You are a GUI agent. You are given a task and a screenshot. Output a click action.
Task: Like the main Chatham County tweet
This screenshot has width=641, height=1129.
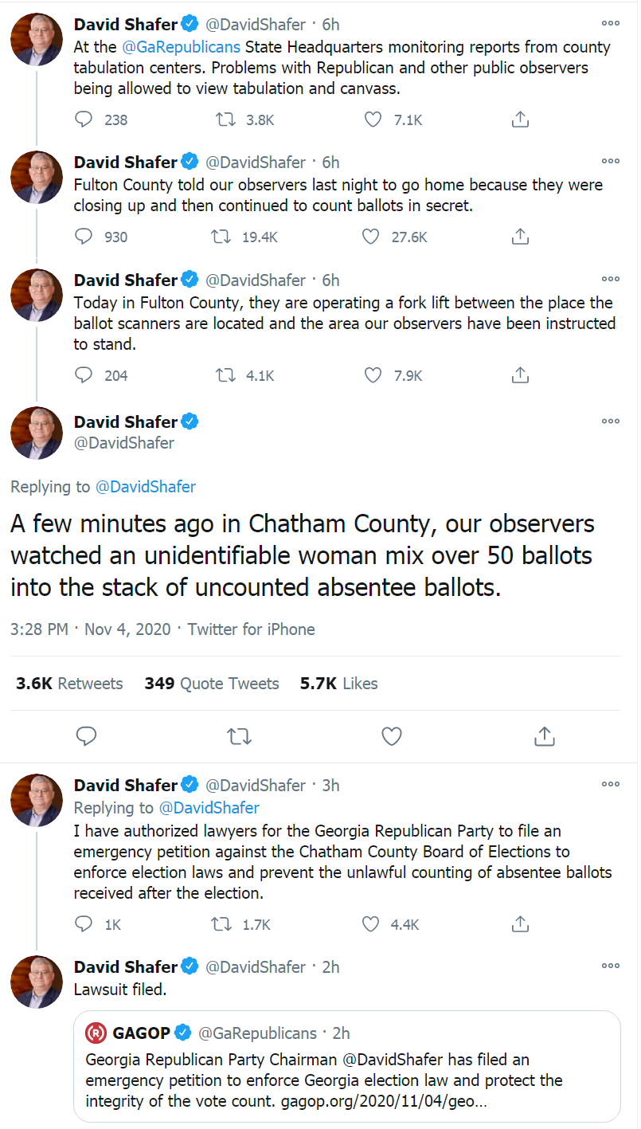(391, 736)
